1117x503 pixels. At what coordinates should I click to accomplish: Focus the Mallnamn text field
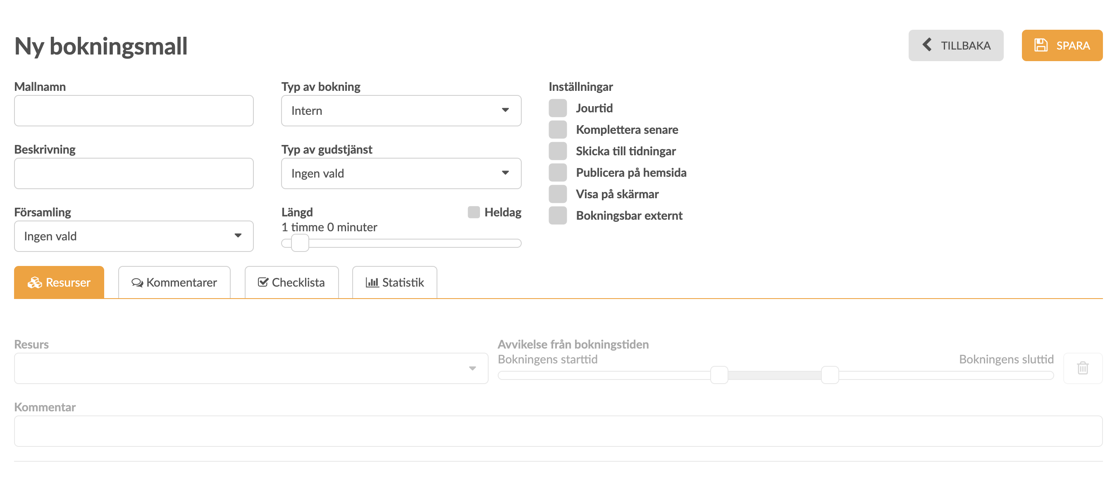click(x=134, y=111)
